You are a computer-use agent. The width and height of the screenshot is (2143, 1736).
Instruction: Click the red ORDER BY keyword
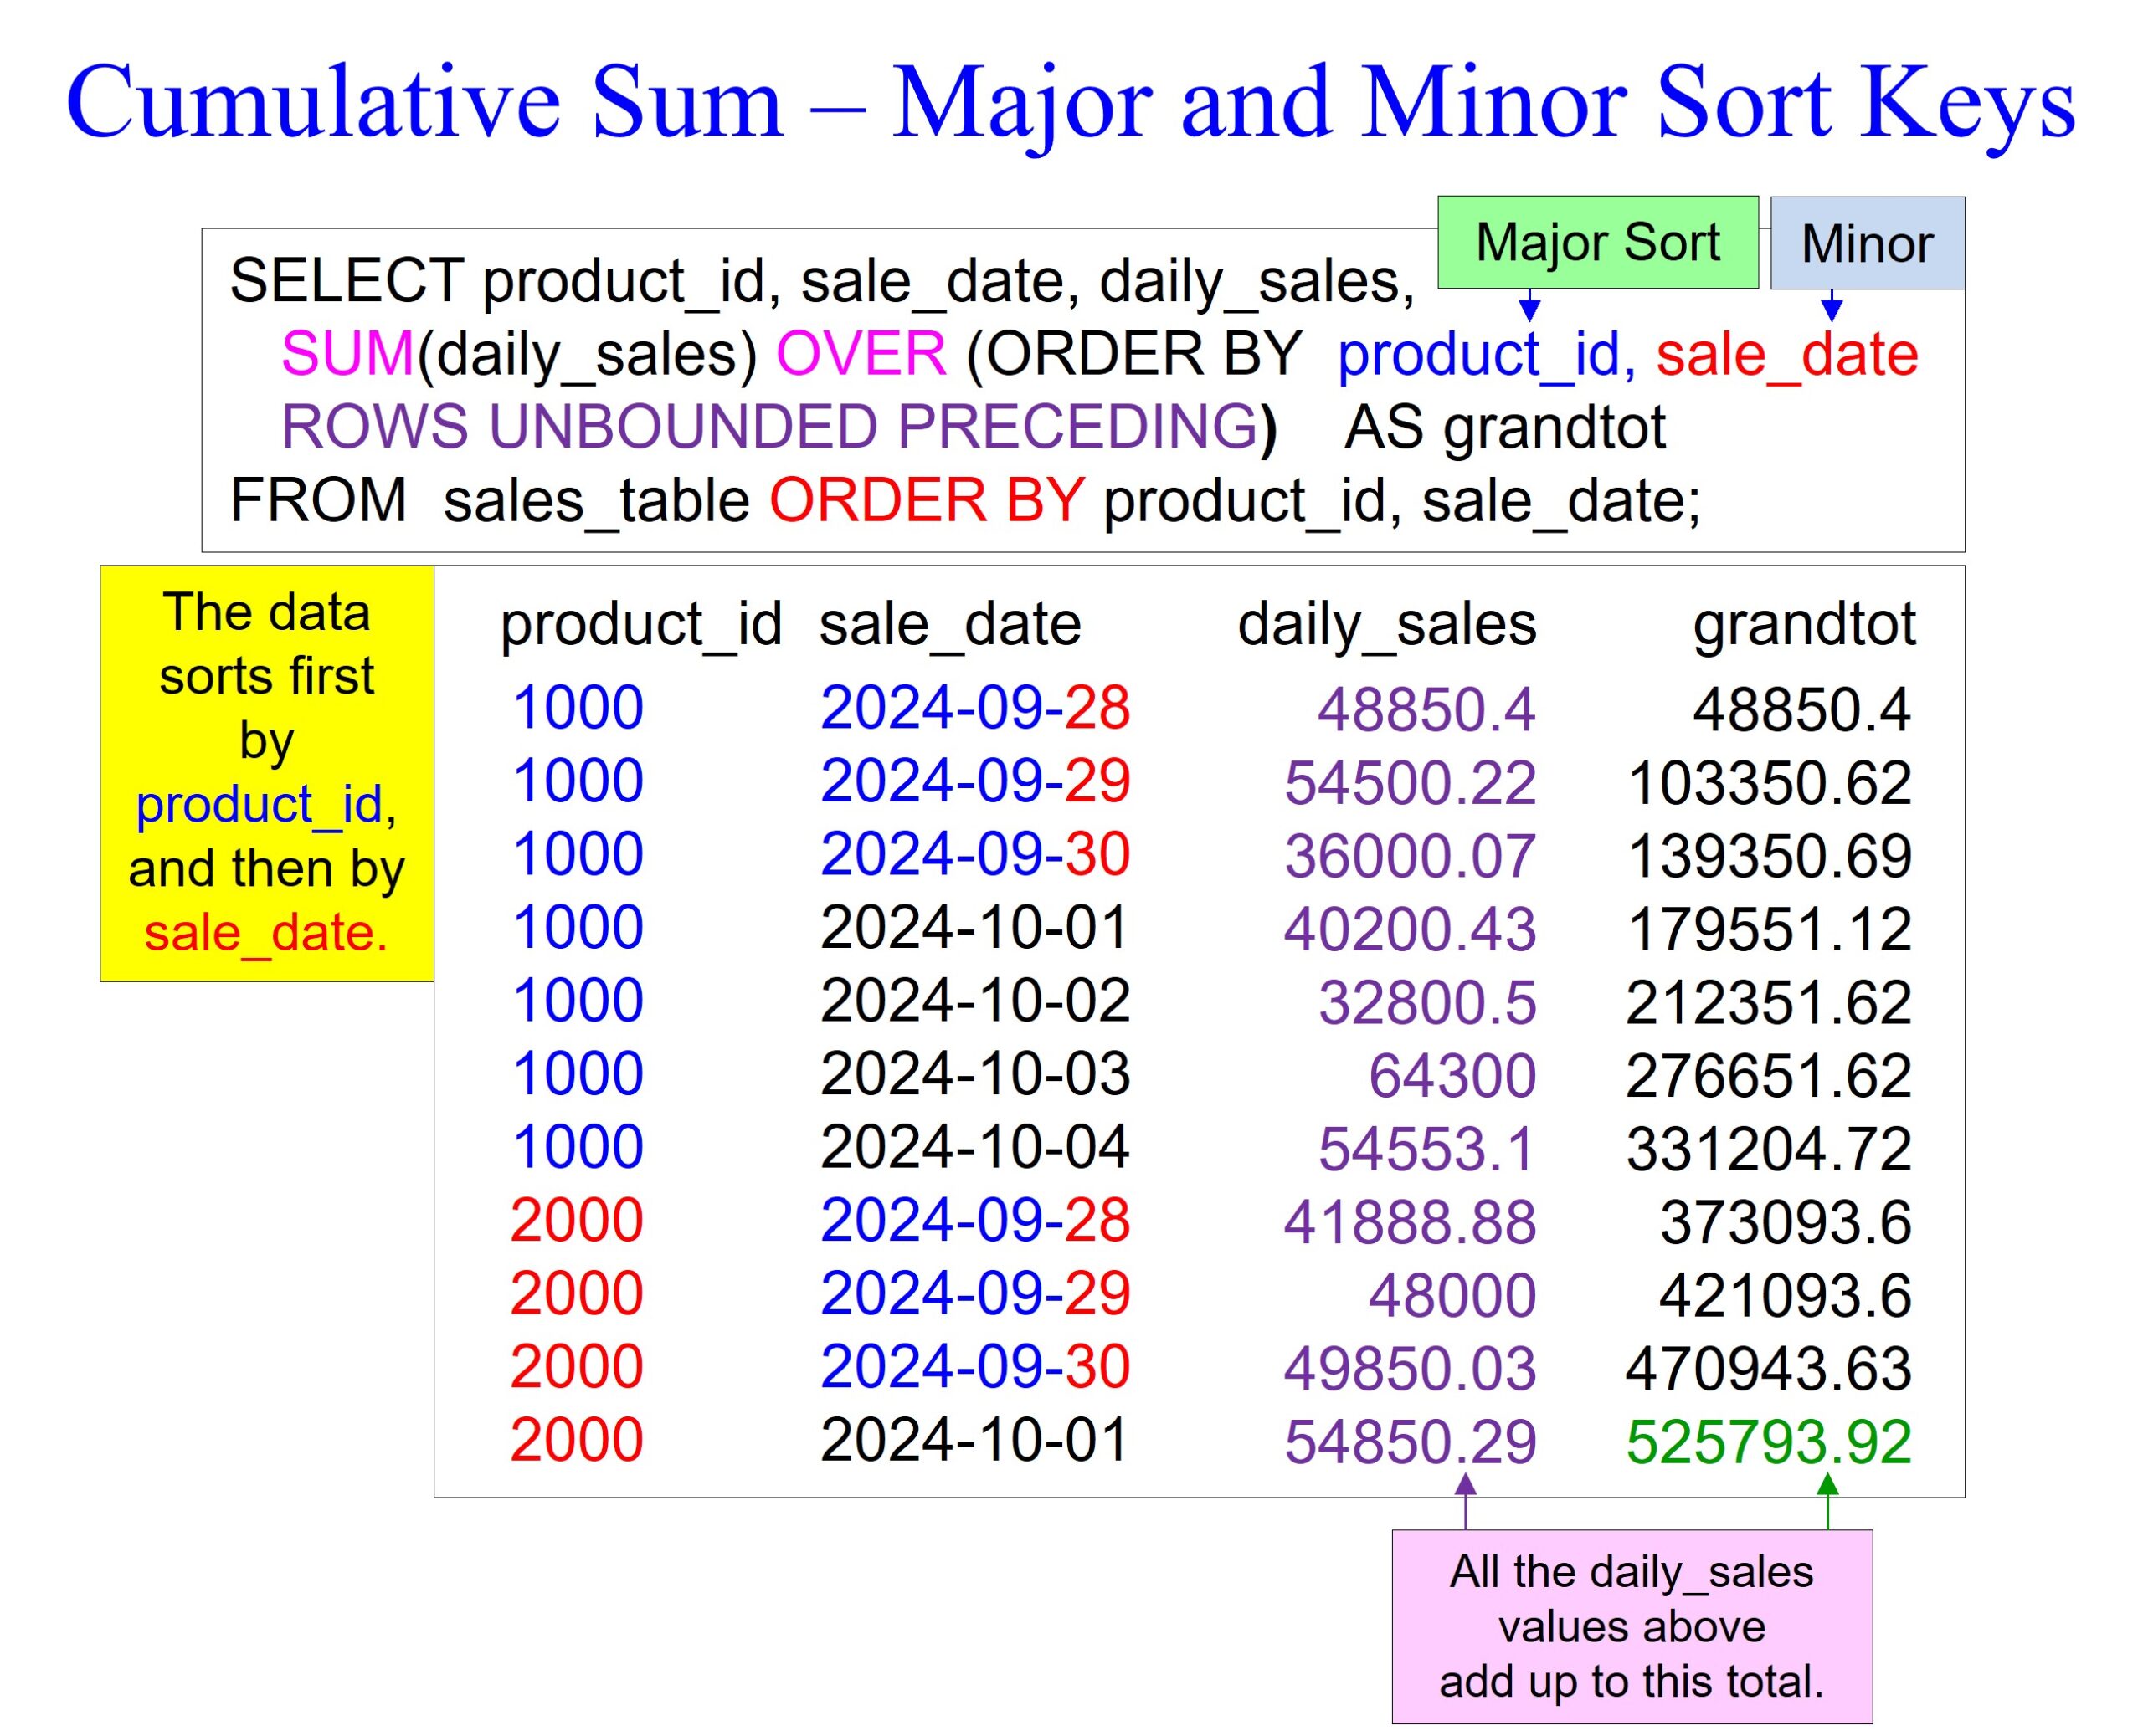[926, 500]
